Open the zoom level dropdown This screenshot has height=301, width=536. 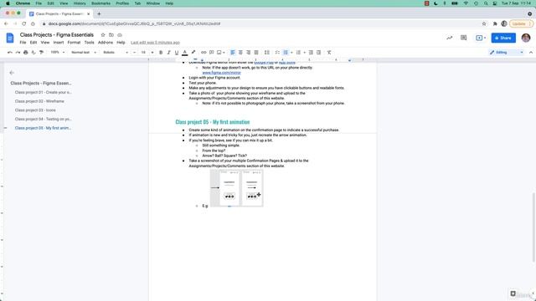tap(58, 52)
